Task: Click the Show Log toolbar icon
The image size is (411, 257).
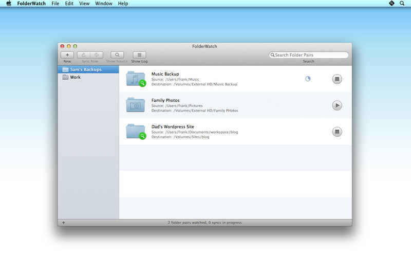Action: 139,55
